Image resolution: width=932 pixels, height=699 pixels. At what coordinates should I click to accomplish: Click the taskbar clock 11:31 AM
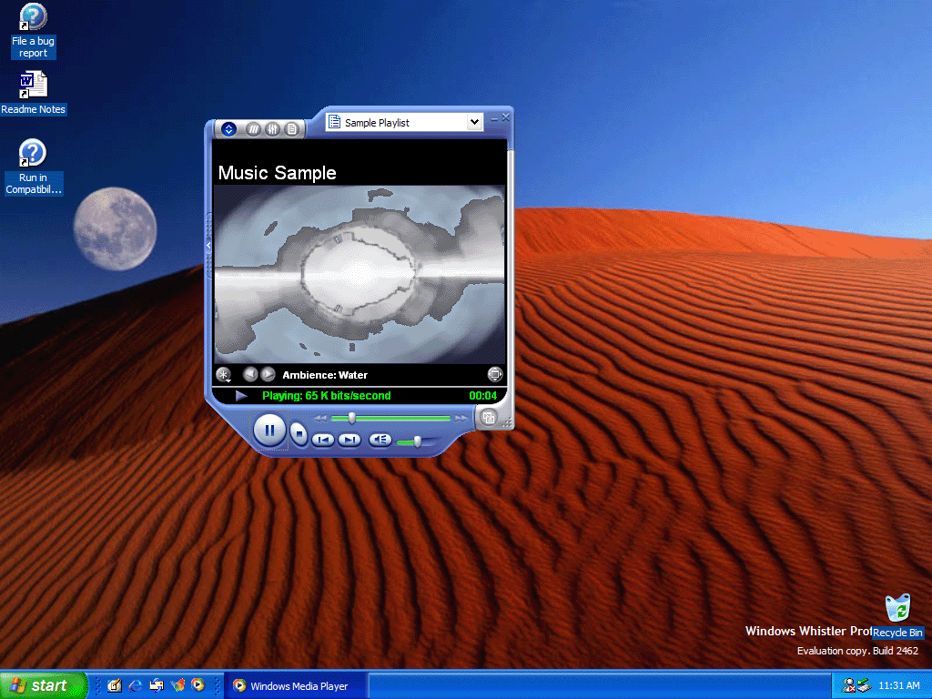(x=898, y=685)
